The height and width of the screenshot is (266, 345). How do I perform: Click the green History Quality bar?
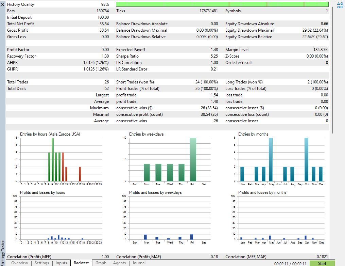pyautogui.click(x=222, y=4)
